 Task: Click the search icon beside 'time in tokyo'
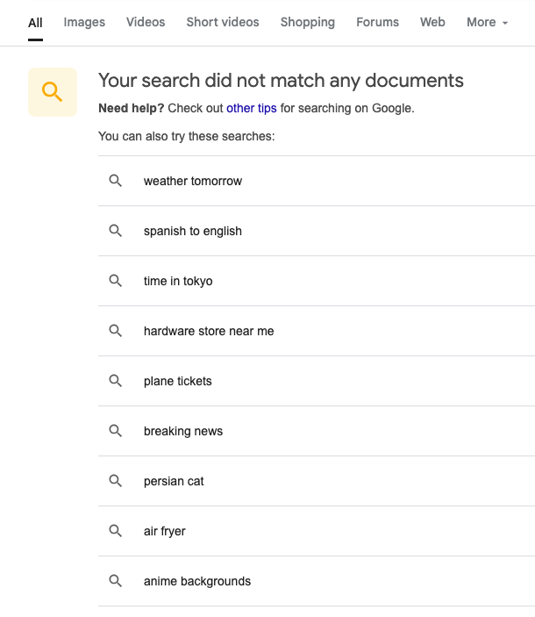115,281
